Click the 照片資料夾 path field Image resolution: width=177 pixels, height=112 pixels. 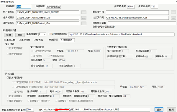point(47,12)
